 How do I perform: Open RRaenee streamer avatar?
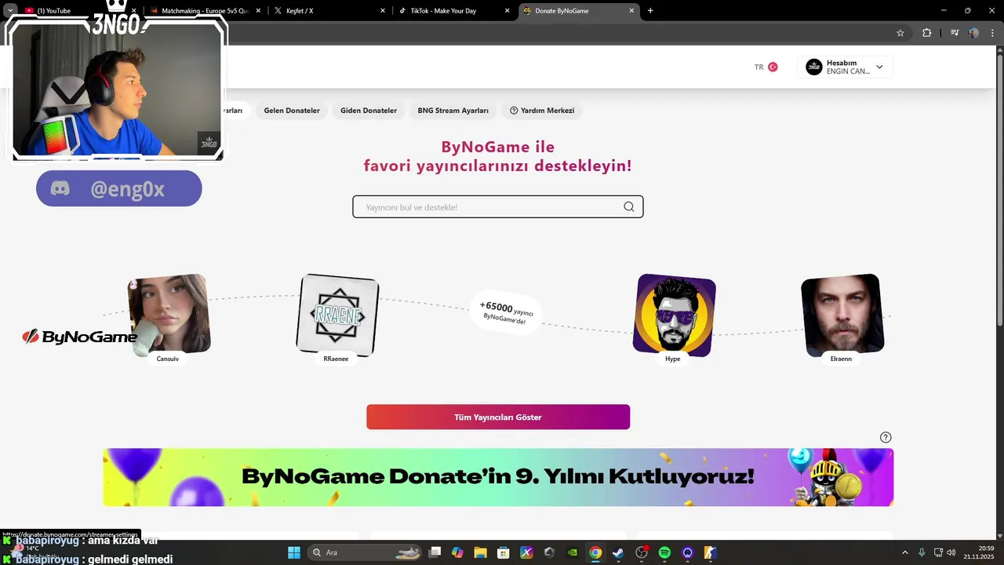coord(337,314)
